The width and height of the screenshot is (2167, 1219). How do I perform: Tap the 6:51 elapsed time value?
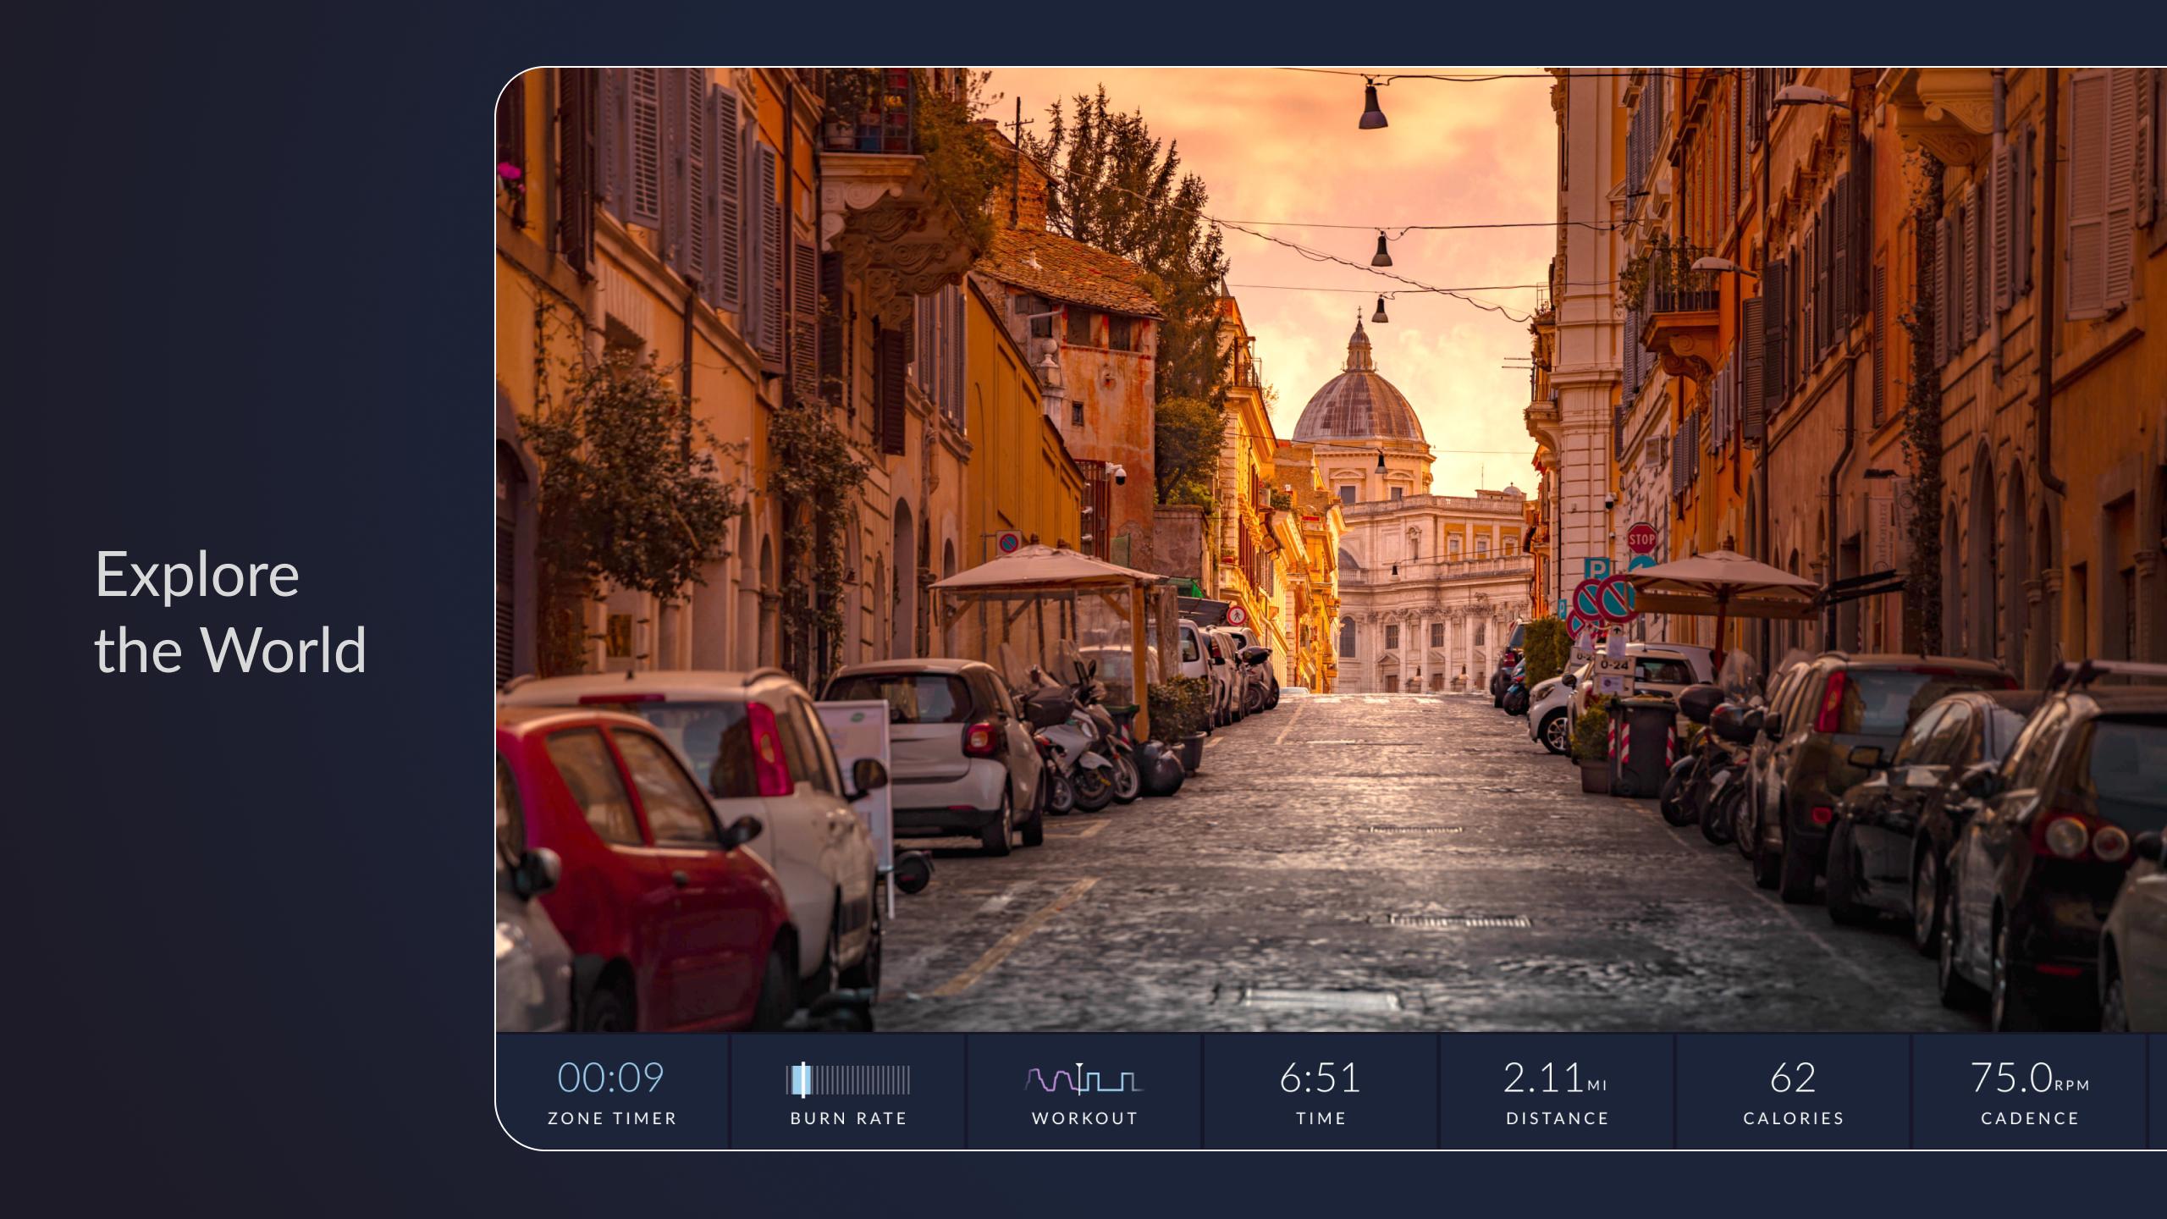[x=1321, y=1078]
